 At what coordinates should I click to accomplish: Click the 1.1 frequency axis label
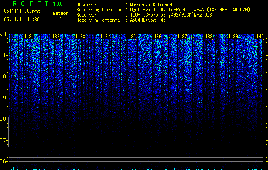point(3,55)
